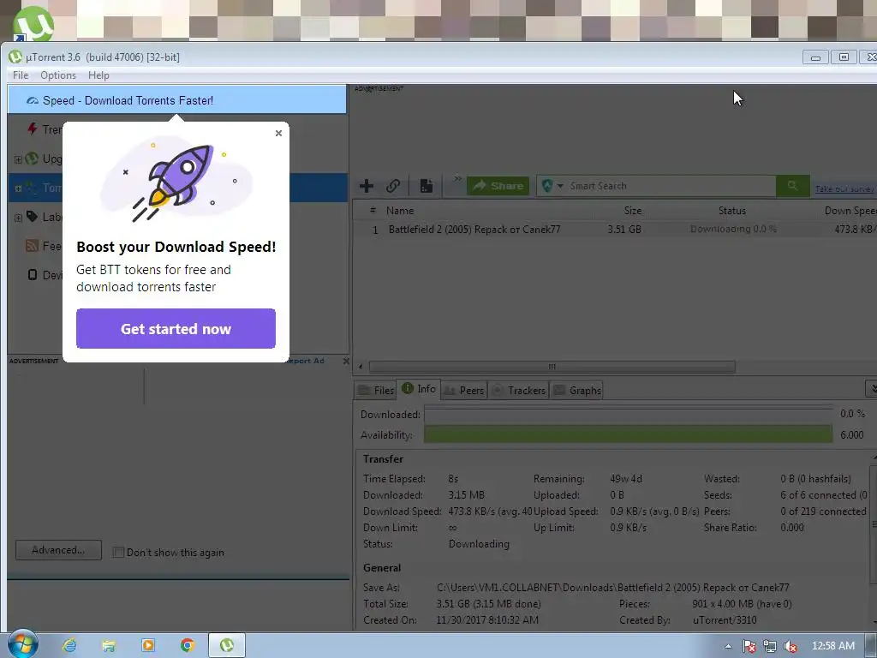The width and height of the screenshot is (877, 658).
Task: Click left arrow of horizontal scrollbar
Action: pos(361,367)
